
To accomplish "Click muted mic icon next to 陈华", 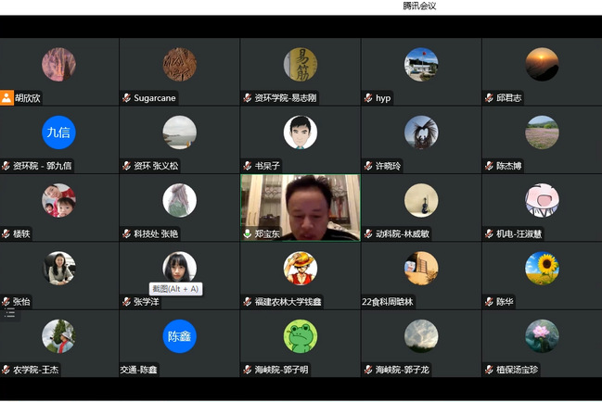I will pos(489,302).
